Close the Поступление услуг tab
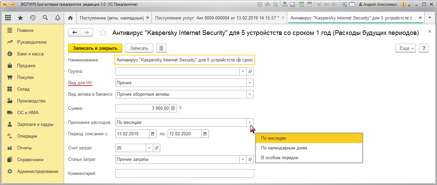Viewport: 437px width, 185px height. [283, 17]
